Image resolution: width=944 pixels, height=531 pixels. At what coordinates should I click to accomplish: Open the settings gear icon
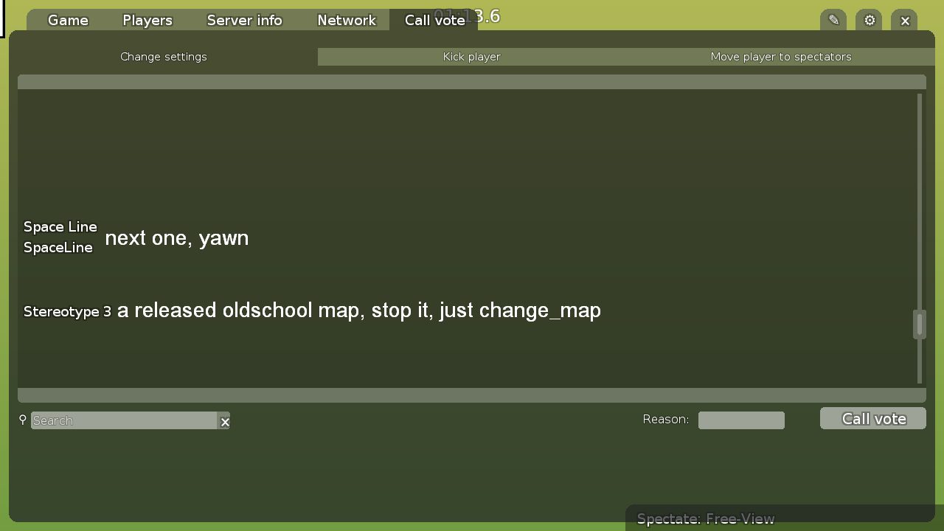coord(868,20)
